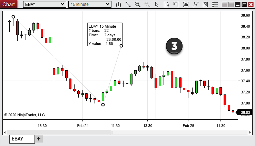Open the Chart Trader icon

pos(176,4)
